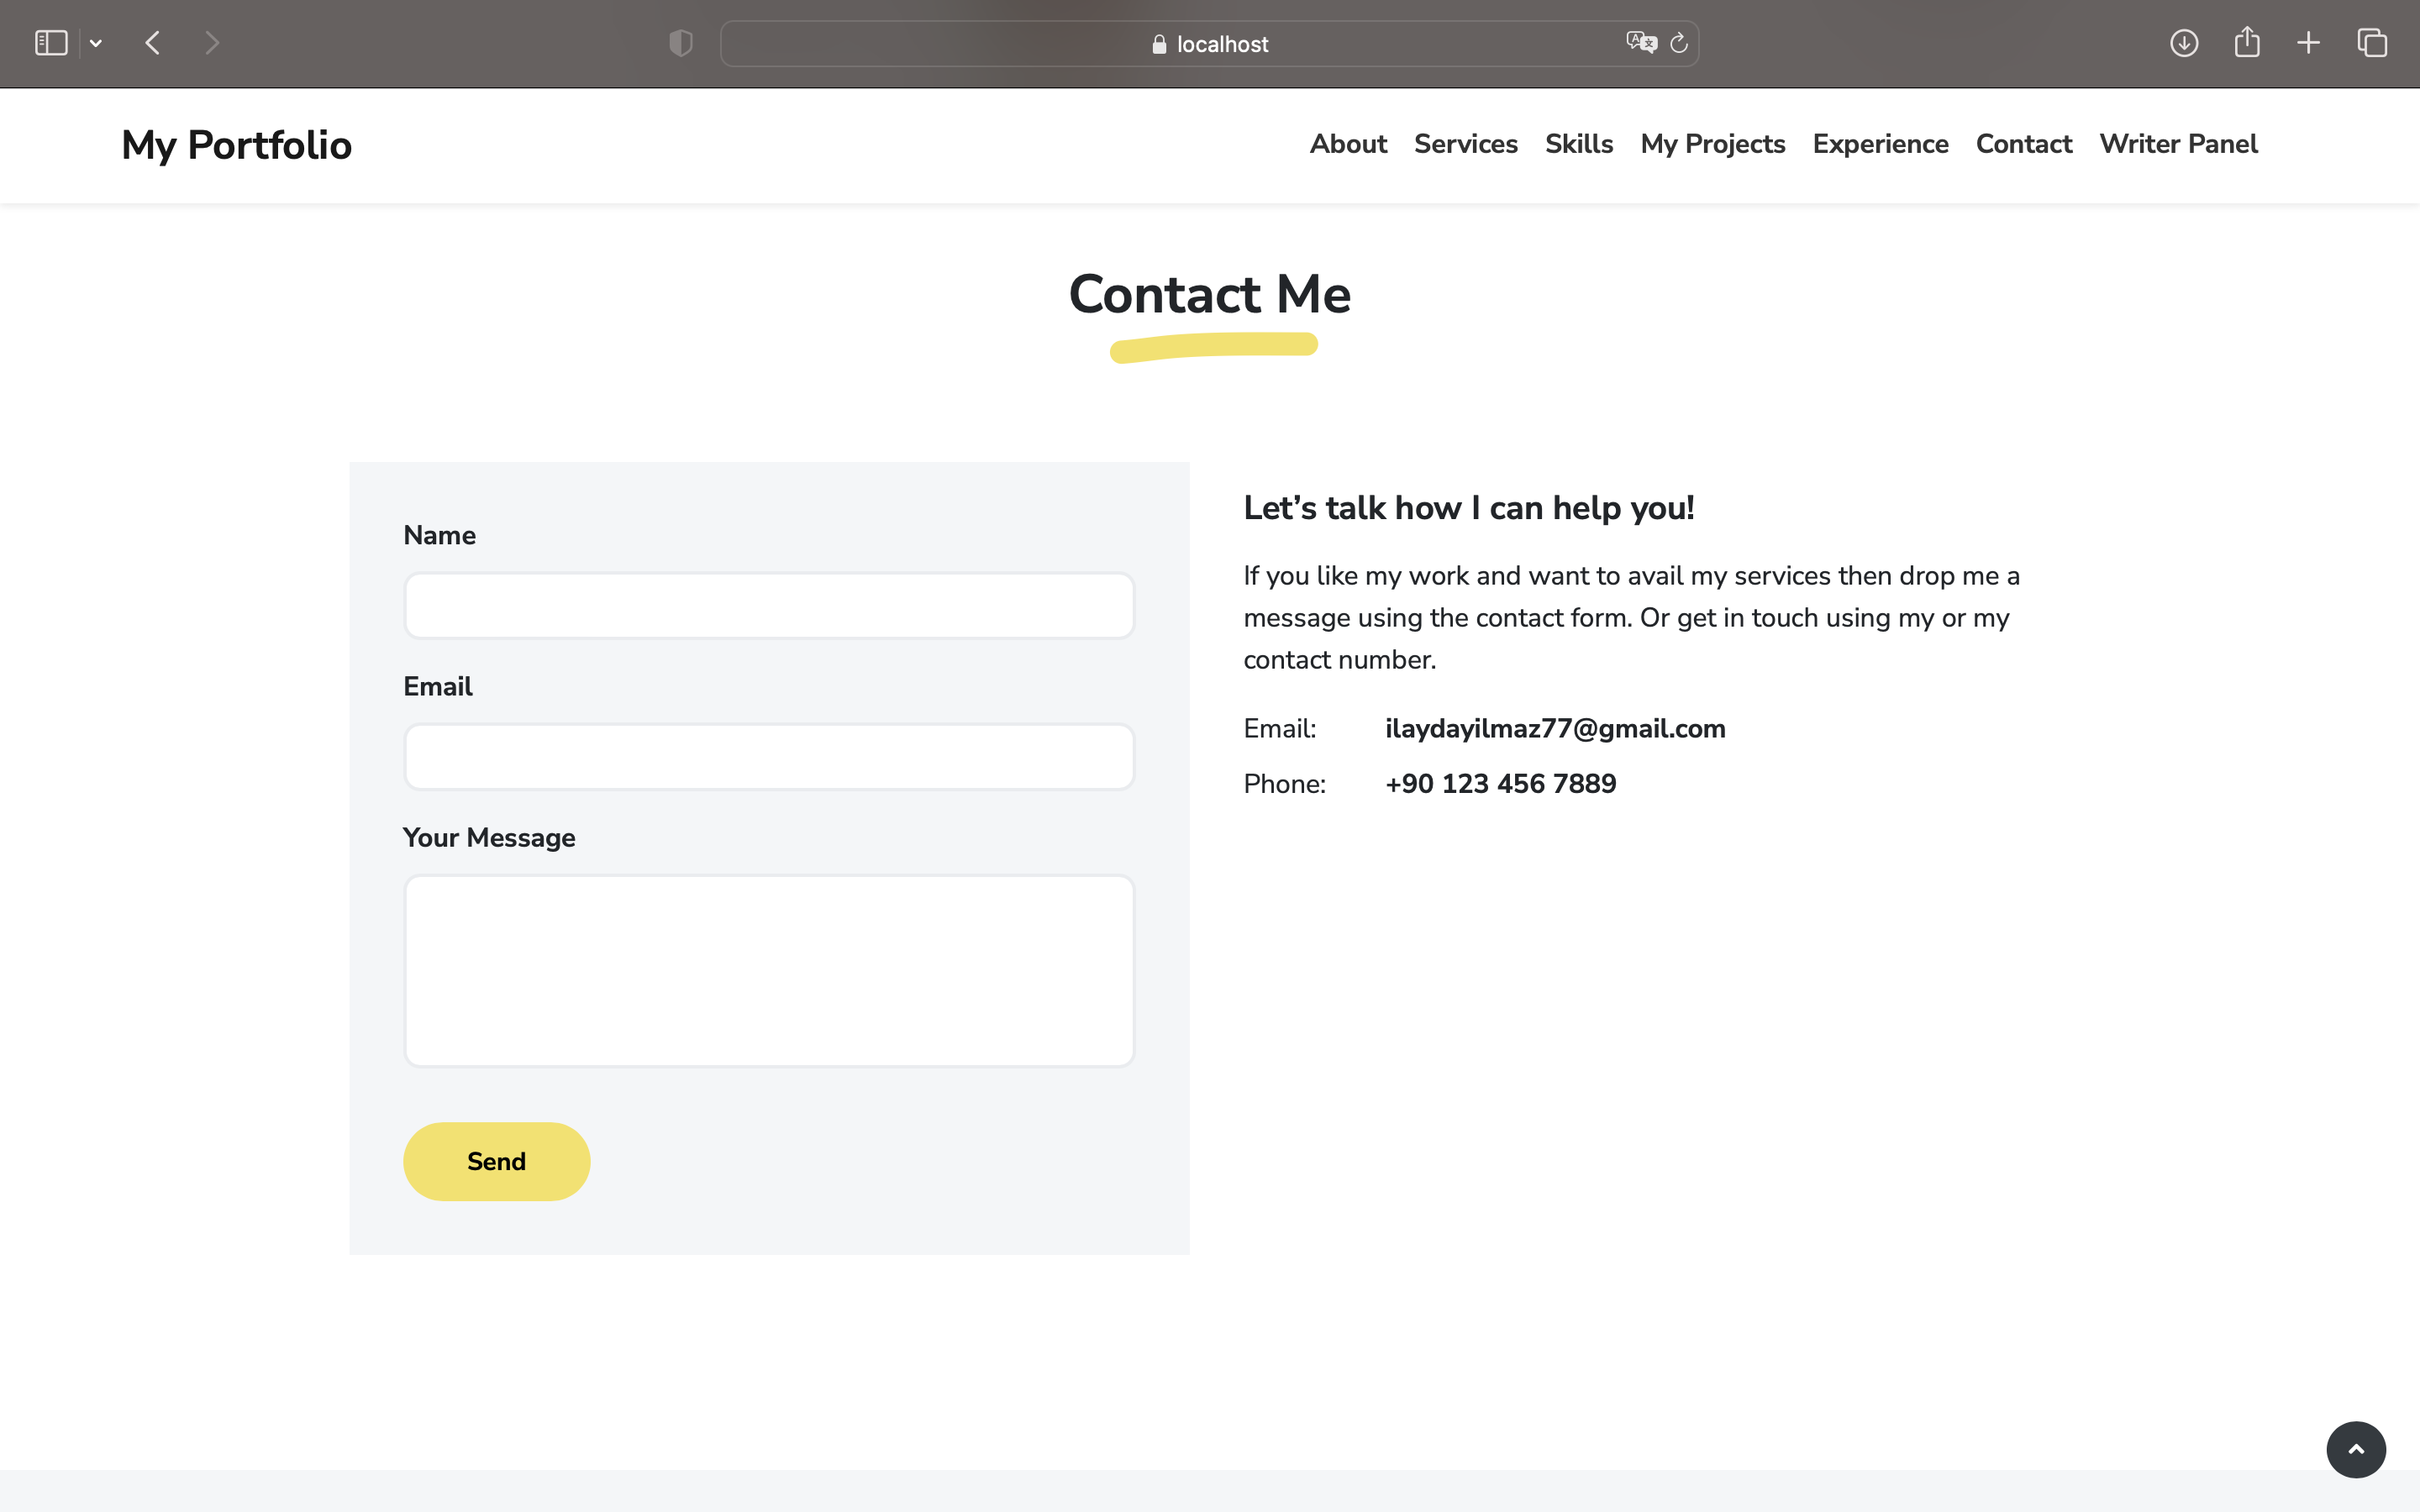Open the Writer Panel link
2420x1512 pixels.
[x=2178, y=144]
